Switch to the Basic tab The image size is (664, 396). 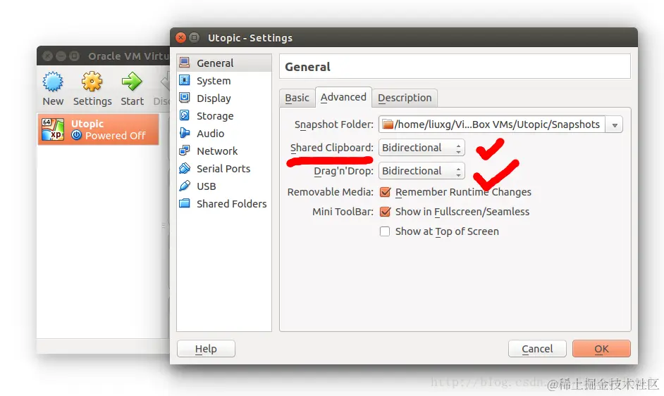[x=297, y=98]
